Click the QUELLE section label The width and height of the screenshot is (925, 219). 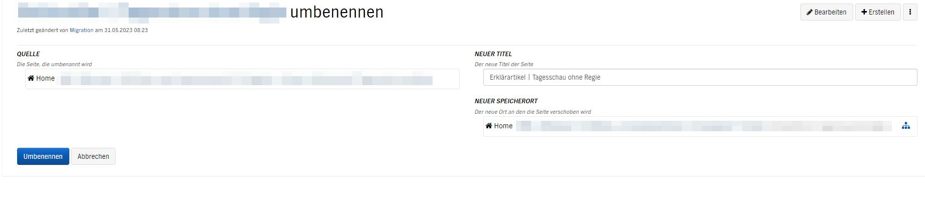click(28, 54)
